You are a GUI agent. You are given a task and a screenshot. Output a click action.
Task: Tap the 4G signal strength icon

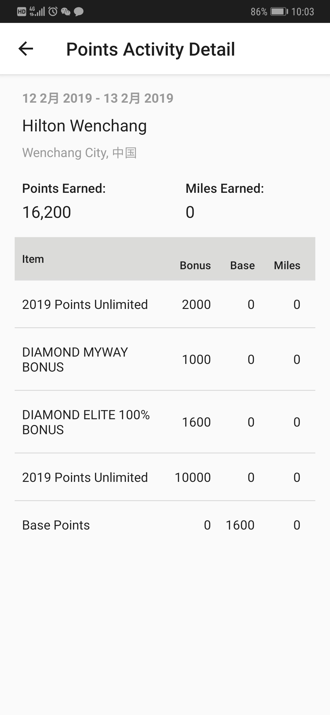(37, 12)
